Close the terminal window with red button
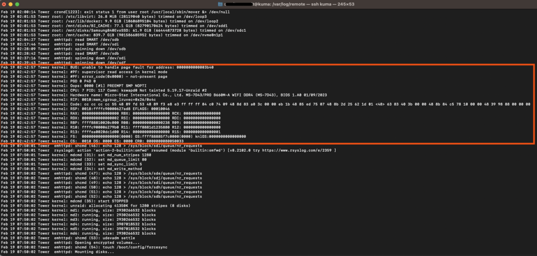This screenshot has height=256, width=537. 4,4
